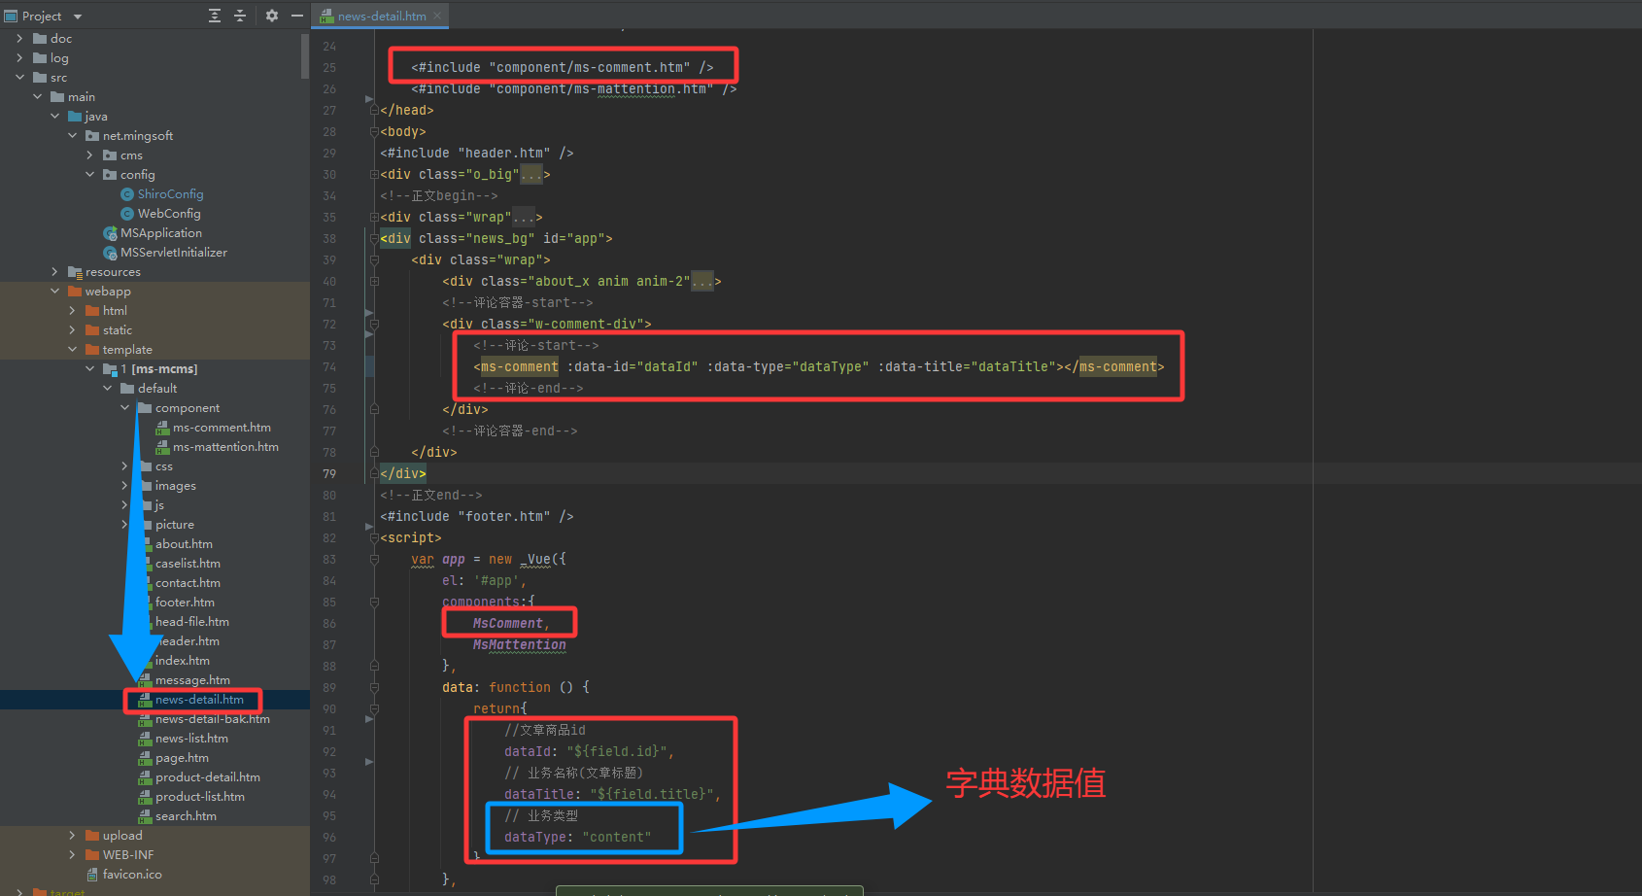
Task: Open MSApplication run class icon
Action: [x=110, y=233]
